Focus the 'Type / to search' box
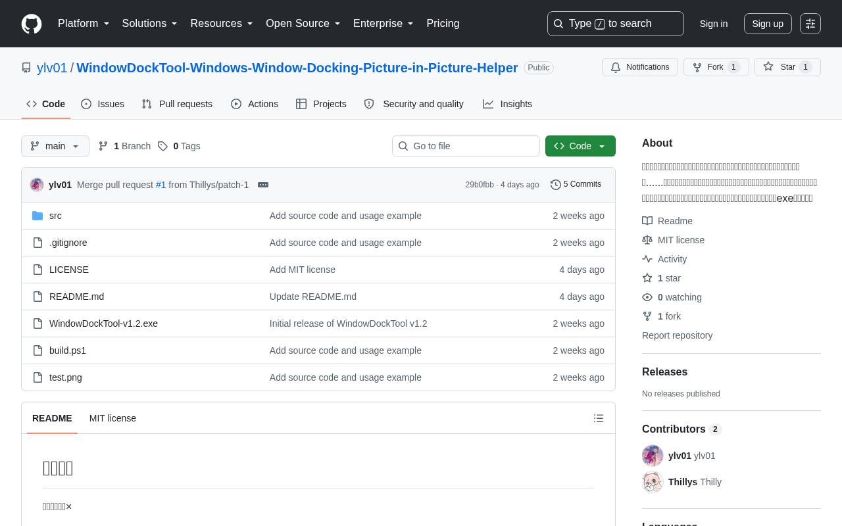Viewport: 842px width, 526px height. pyautogui.click(x=616, y=24)
